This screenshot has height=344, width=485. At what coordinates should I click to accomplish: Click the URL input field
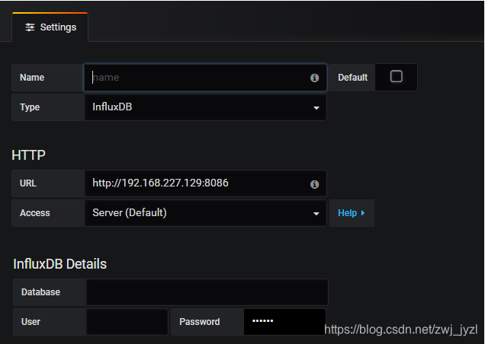[205, 183]
